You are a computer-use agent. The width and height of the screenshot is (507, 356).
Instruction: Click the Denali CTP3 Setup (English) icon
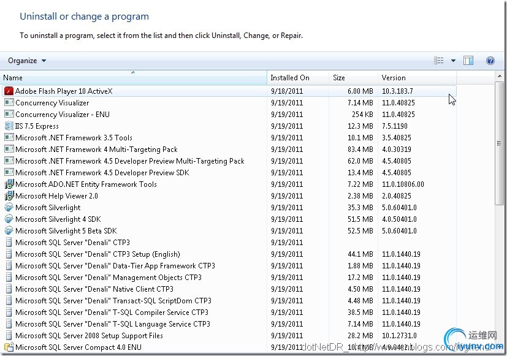9,254
